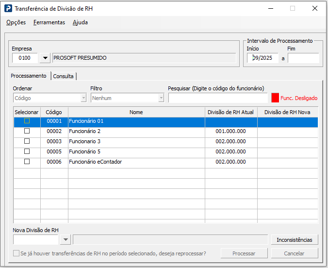Select the checkbox for Funcionário 2
Image resolution: width=328 pixels, height=268 pixels.
(x=27, y=131)
